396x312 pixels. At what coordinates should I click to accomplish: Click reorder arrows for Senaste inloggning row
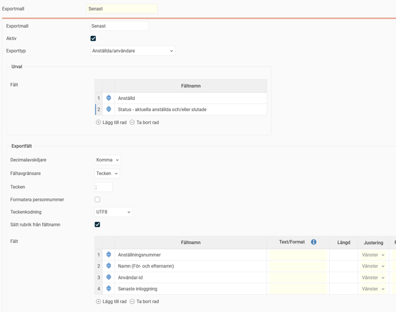coord(109,289)
